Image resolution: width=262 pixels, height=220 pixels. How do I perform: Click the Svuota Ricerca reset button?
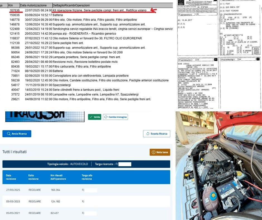point(157,134)
